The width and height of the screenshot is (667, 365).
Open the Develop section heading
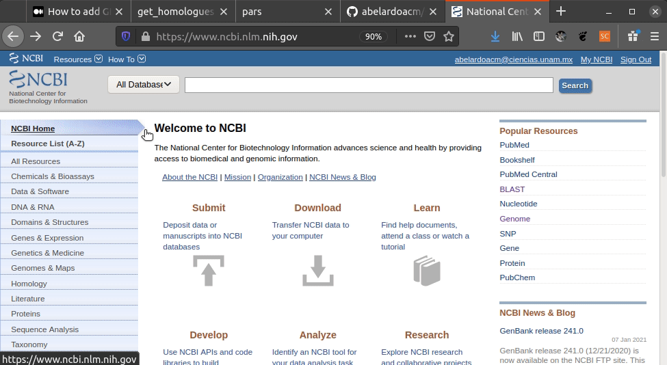[209, 335]
